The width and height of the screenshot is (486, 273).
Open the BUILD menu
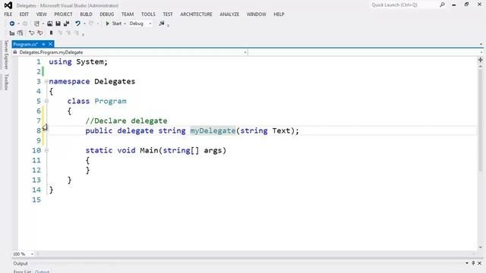[86, 14]
